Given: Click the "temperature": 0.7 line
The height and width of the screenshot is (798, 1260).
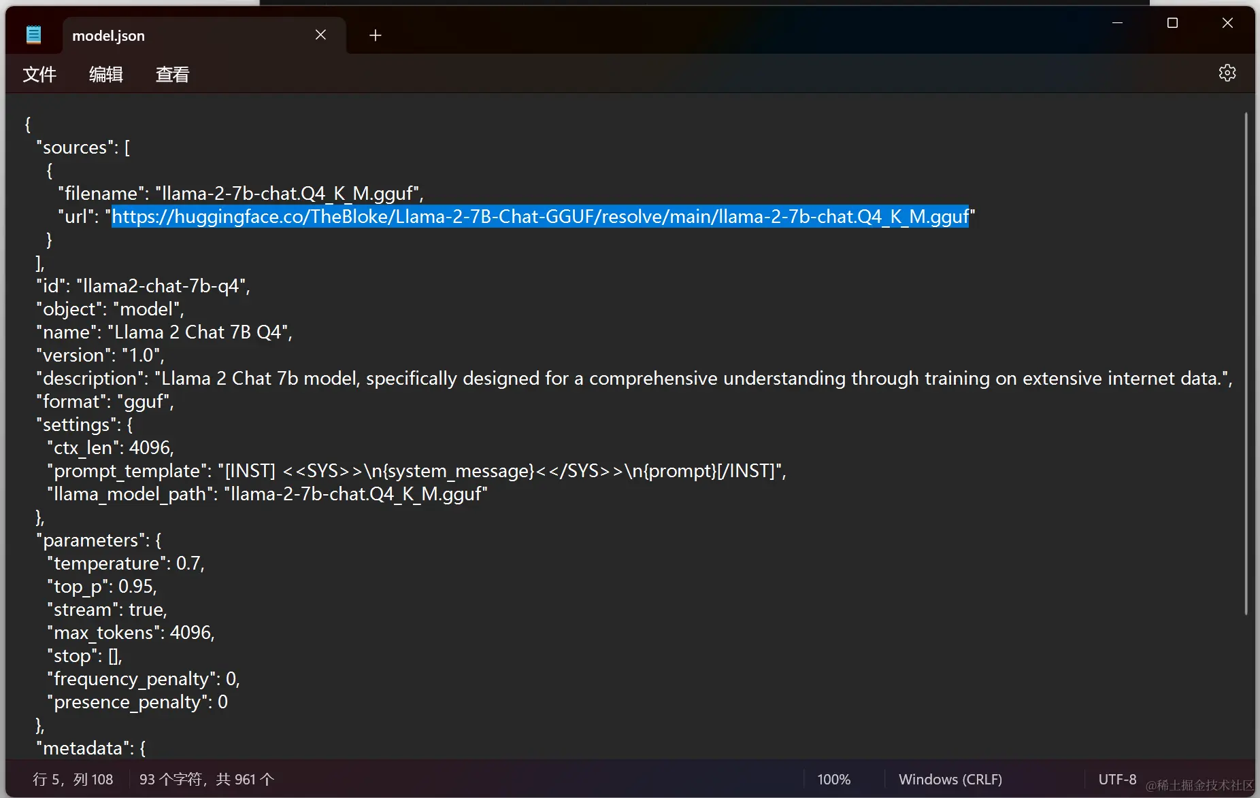Looking at the screenshot, I should tap(126, 563).
